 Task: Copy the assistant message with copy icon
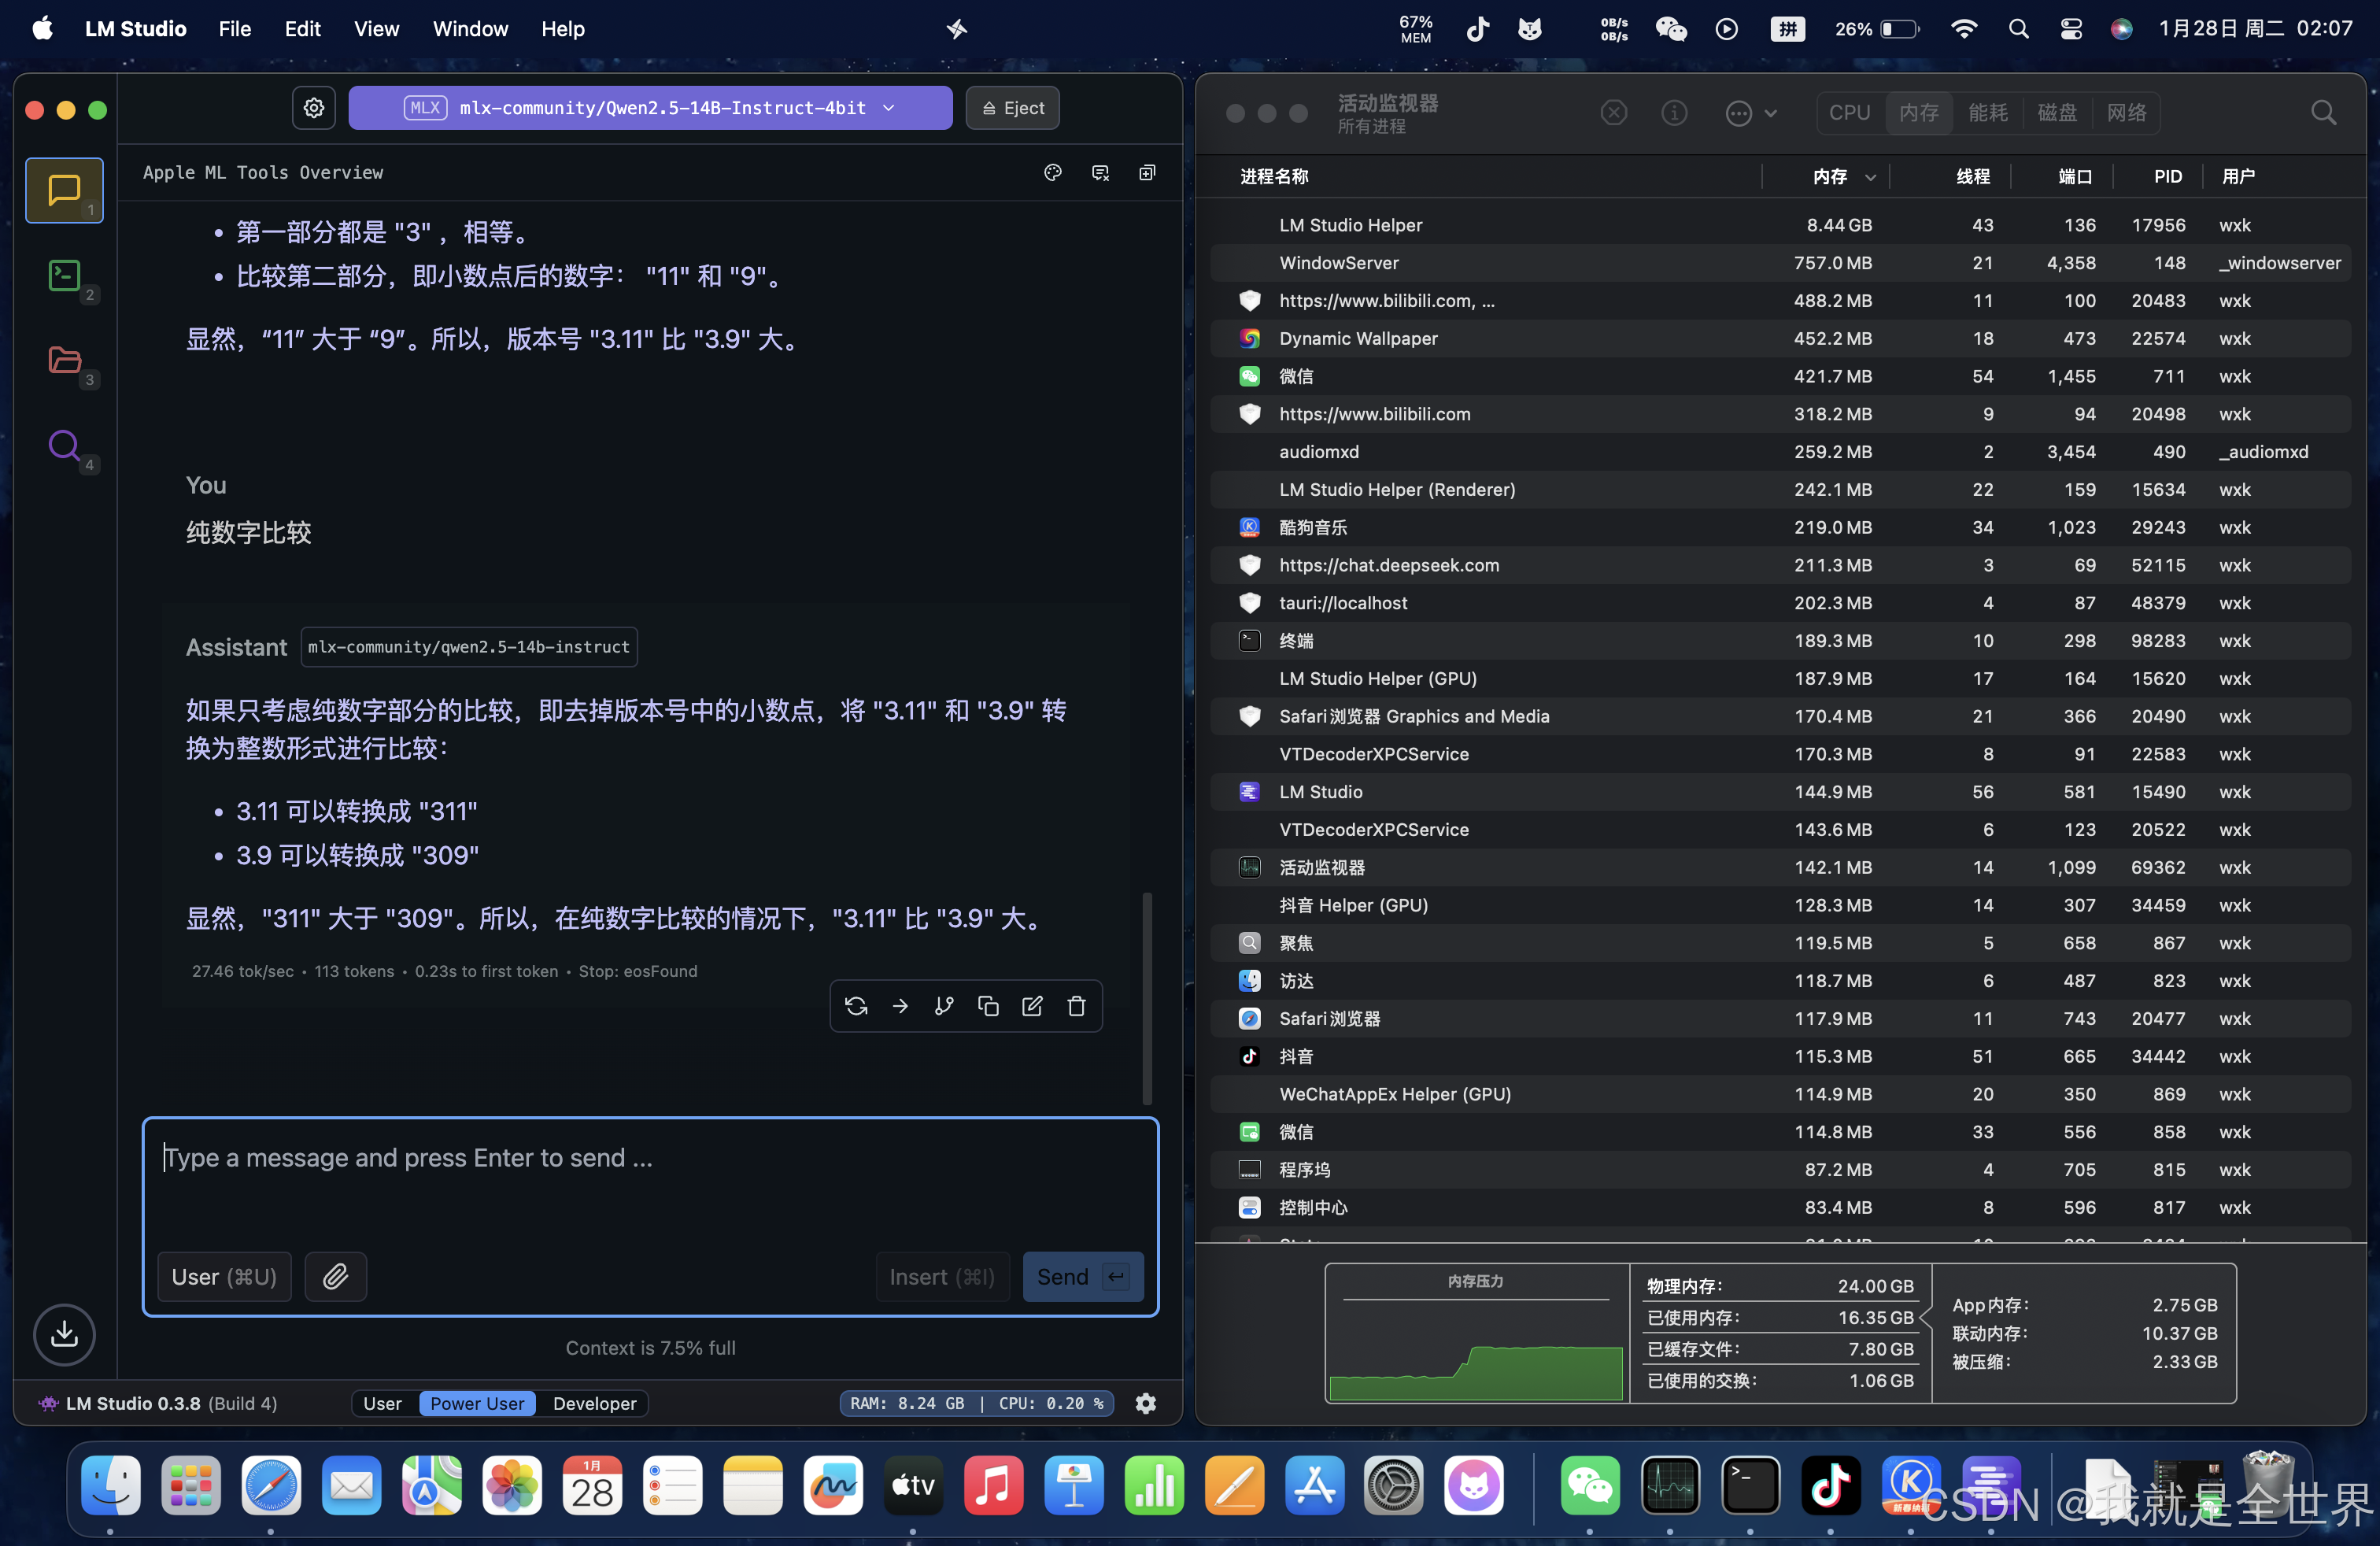(988, 1006)
